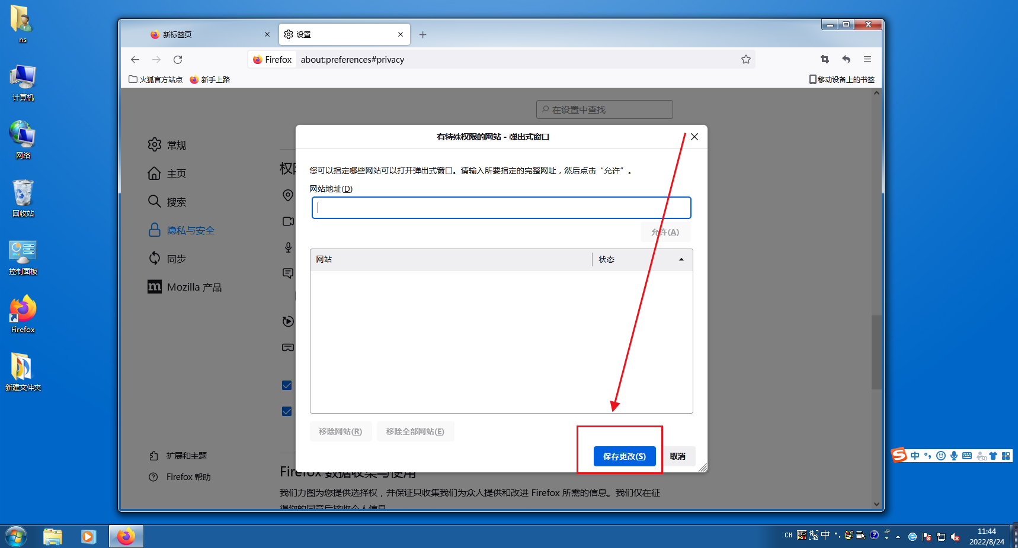
Task: Click the system tray volume icon
Action: (x=955, y=537)
